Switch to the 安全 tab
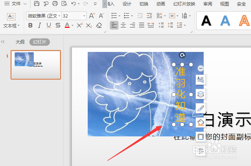Screen dimensions: 251x166 click(241, 4)
